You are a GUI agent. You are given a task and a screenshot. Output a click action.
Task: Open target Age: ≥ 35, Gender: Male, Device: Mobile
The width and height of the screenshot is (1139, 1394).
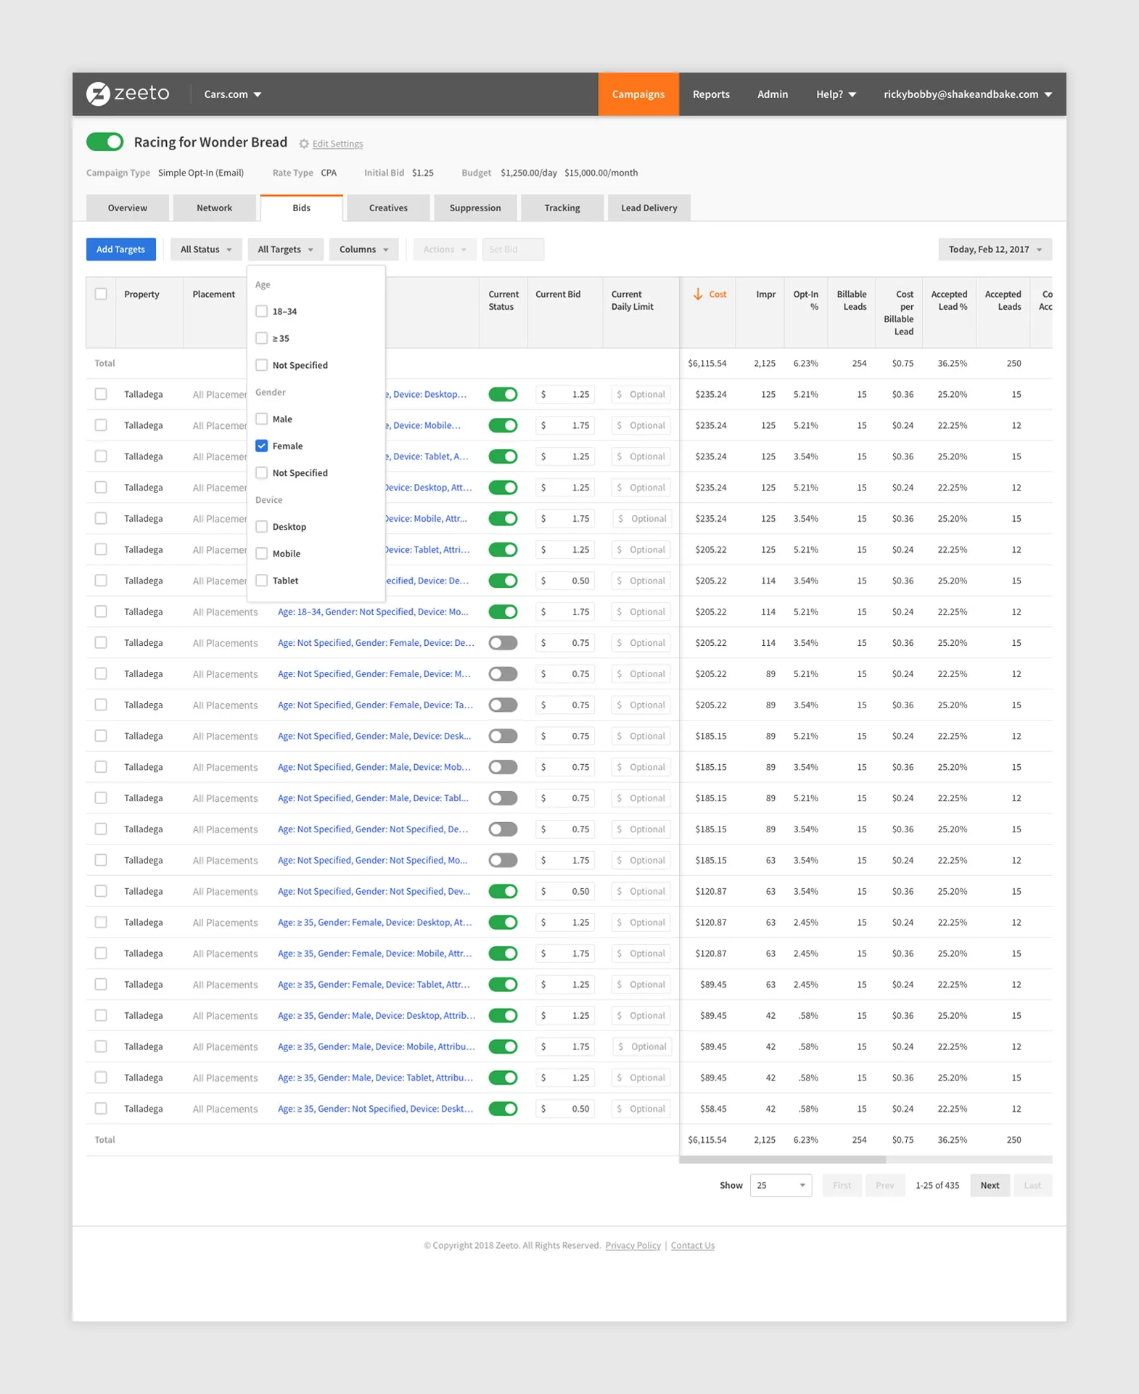(377, 1046)
